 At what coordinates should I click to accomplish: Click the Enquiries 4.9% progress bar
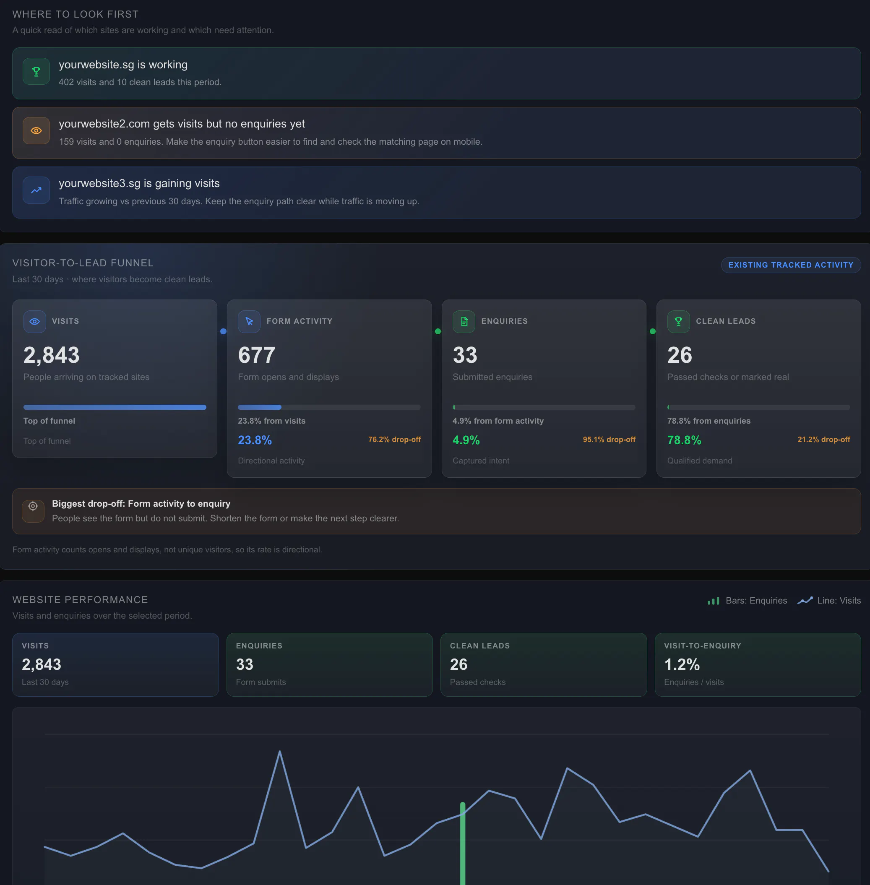(544, 407)
